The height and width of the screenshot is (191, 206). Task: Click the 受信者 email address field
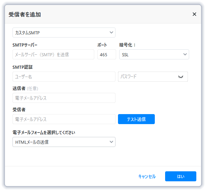coord(64,119)
